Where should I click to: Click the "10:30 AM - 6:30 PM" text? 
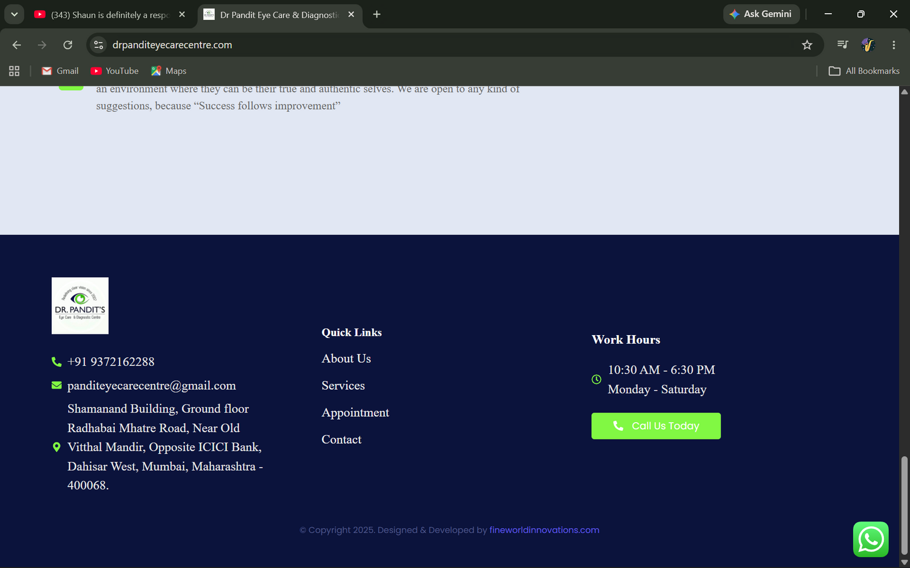pyautogui.click(x=661, y=370)
